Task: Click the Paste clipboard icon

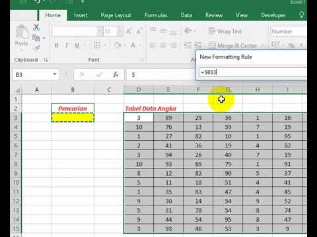Action: tap(22, 31)
